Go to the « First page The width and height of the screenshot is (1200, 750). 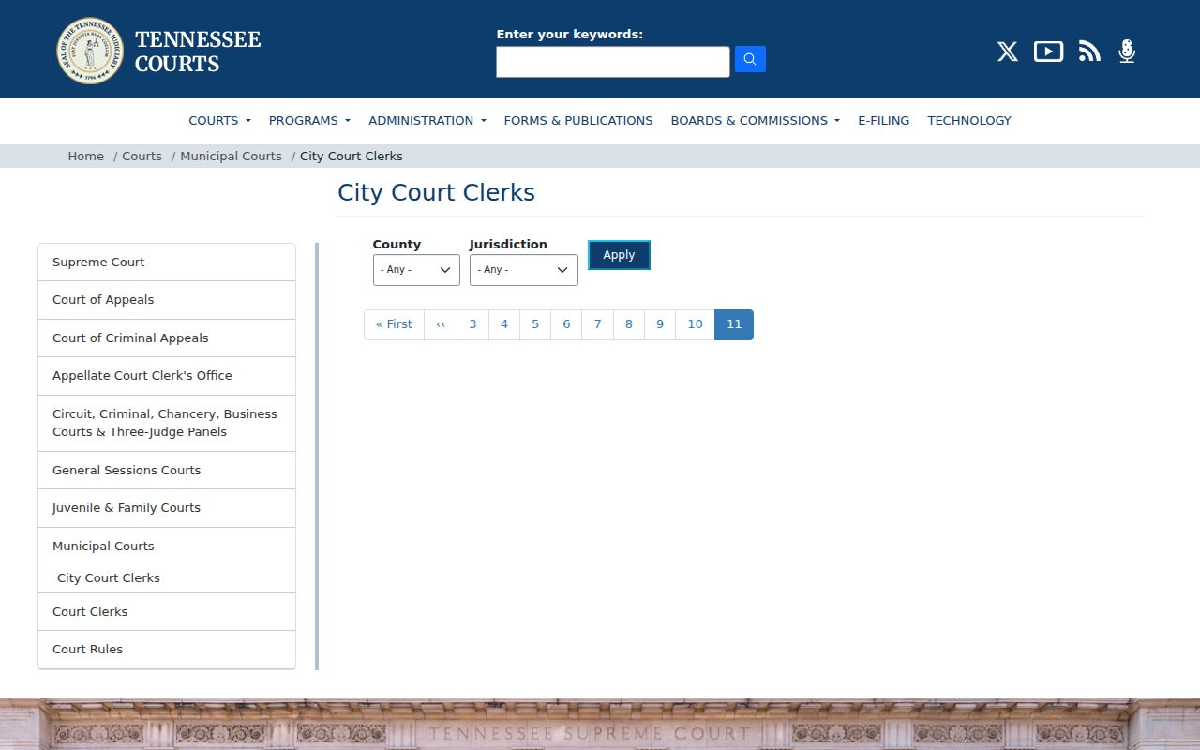pyautogui.click(x=394, y=324)
